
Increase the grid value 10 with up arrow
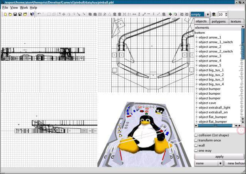(226, 13)
